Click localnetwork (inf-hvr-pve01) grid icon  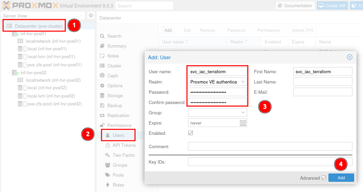click(x=21, y=41)
